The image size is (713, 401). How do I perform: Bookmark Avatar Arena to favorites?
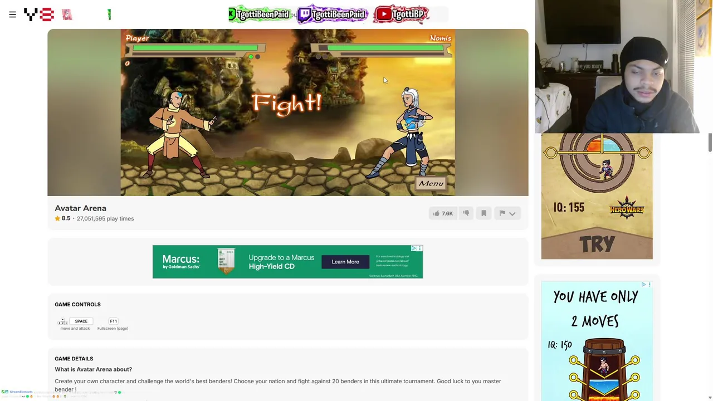pos(484,213)
